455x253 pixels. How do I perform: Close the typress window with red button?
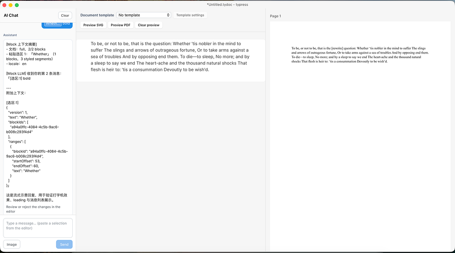click(x=4, y=5)
